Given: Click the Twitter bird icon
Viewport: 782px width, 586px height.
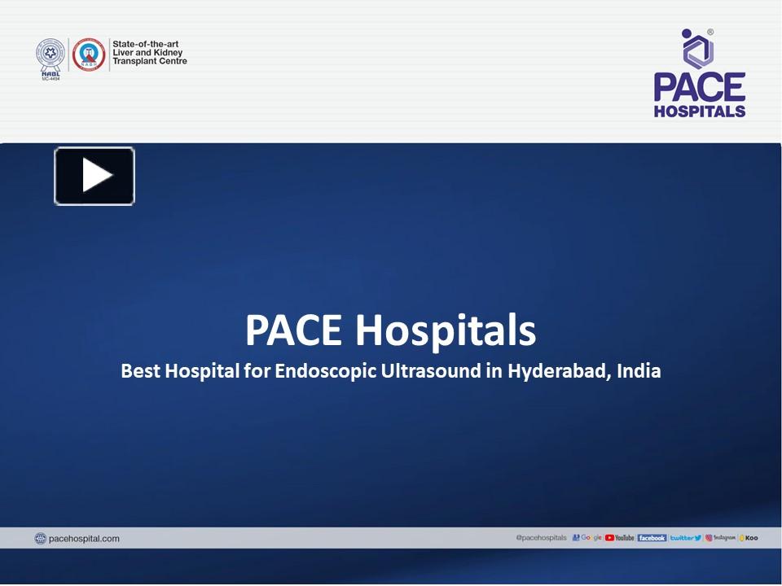Looking at the screenshot, I should pyautogui.click(x=698, y=538).
